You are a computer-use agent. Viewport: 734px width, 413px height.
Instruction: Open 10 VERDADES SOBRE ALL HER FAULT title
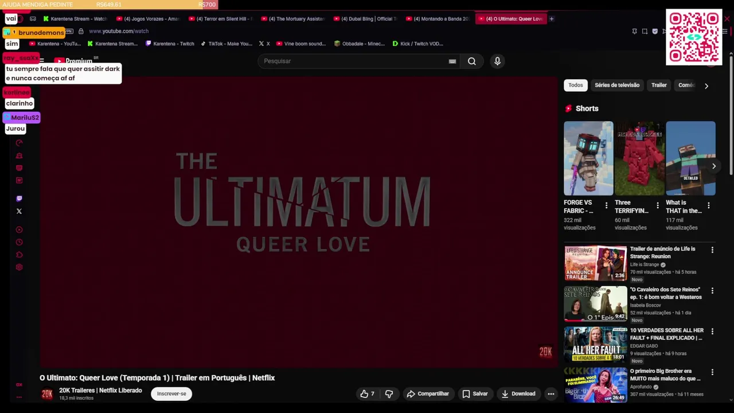pyautogui.click(x=666, y=334)
